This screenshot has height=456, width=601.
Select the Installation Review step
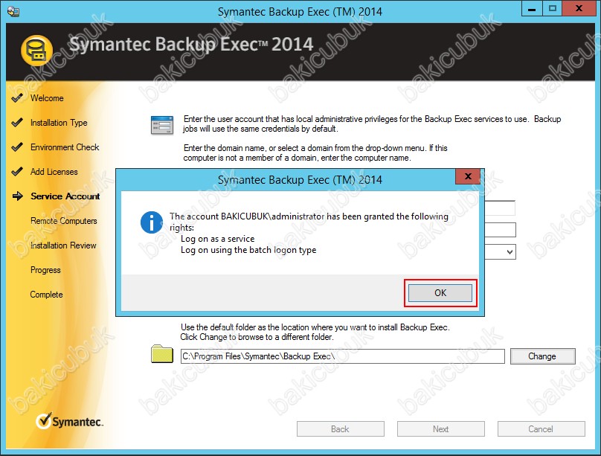coord(63,245)
